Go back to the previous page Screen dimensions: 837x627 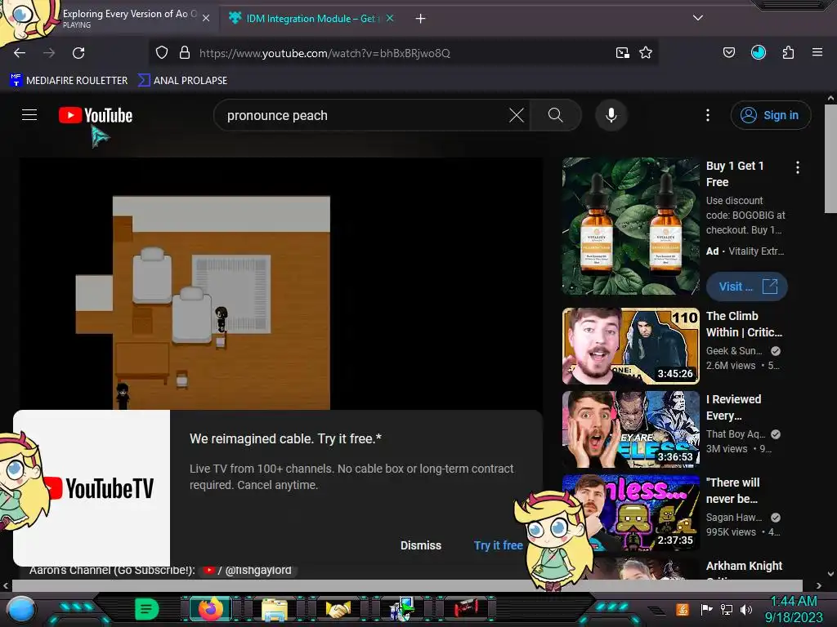[x=20, y=53]
